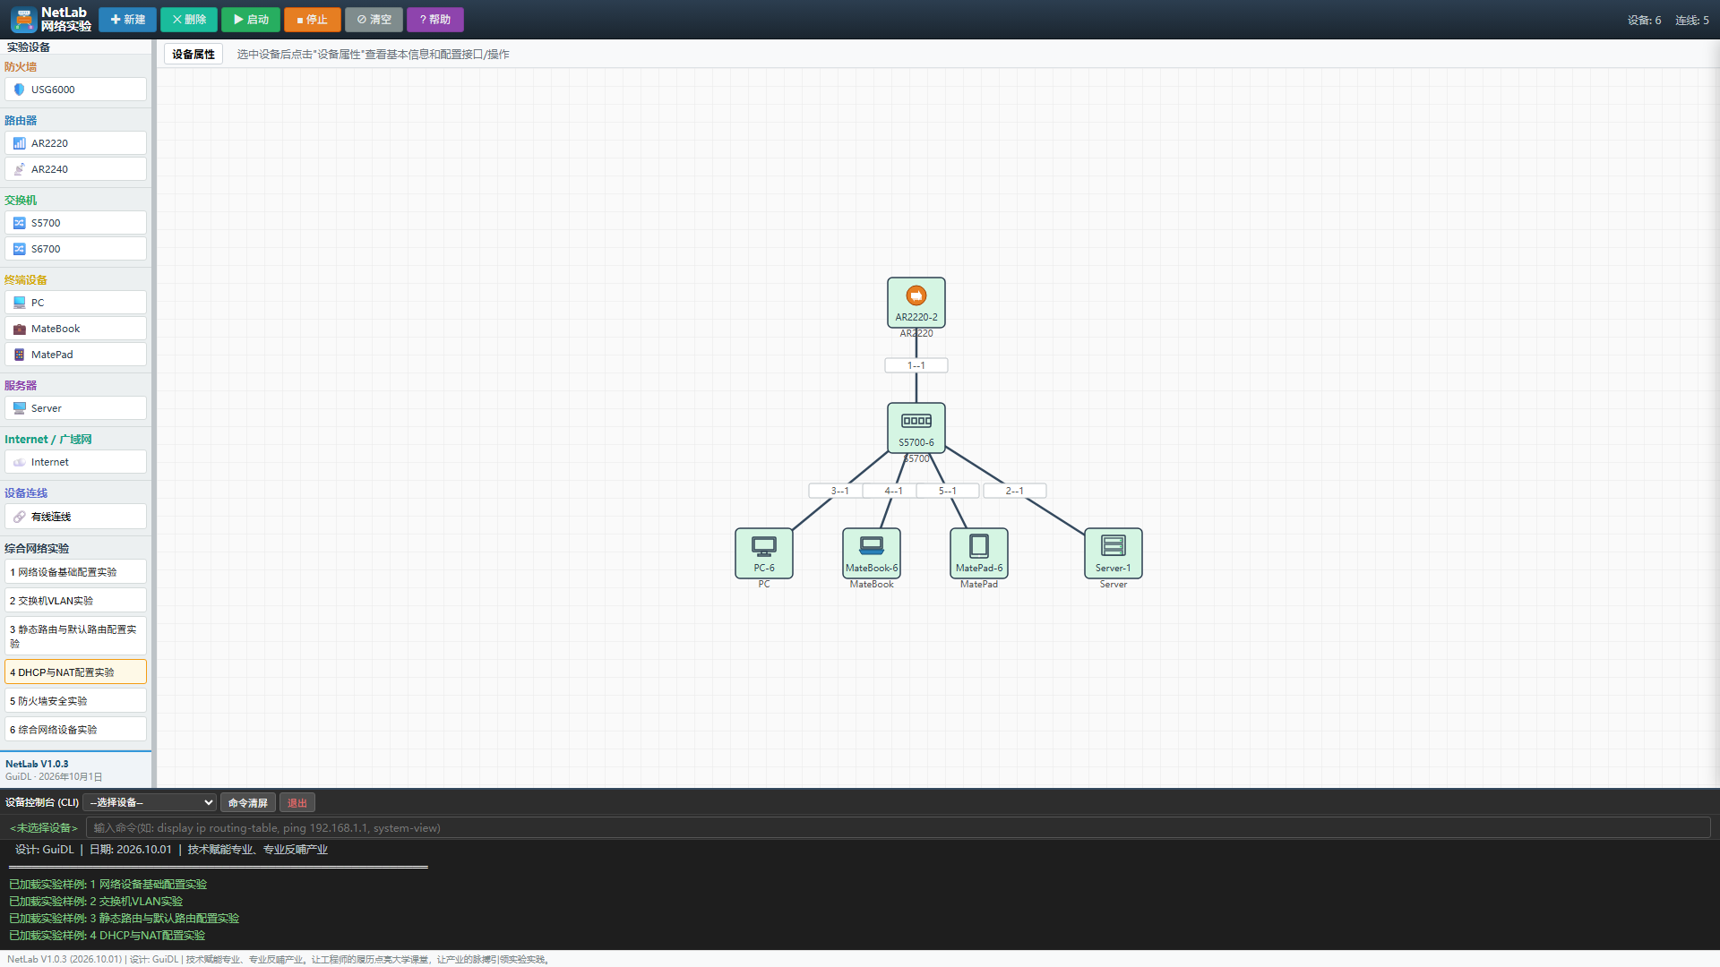Pick the MatePad device from sidebar
Viewport: 1720px width, 967px height.
[75, 355]
